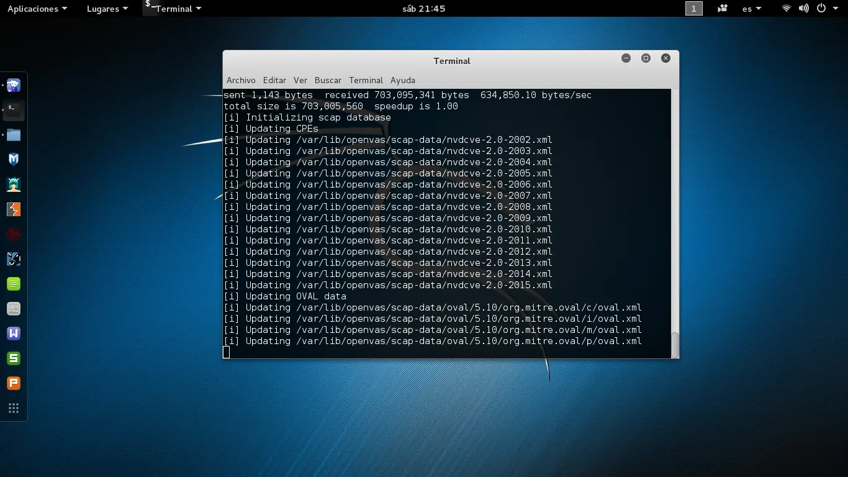Open the Lugares menu
848x477 pixels.
click(107, 9)
